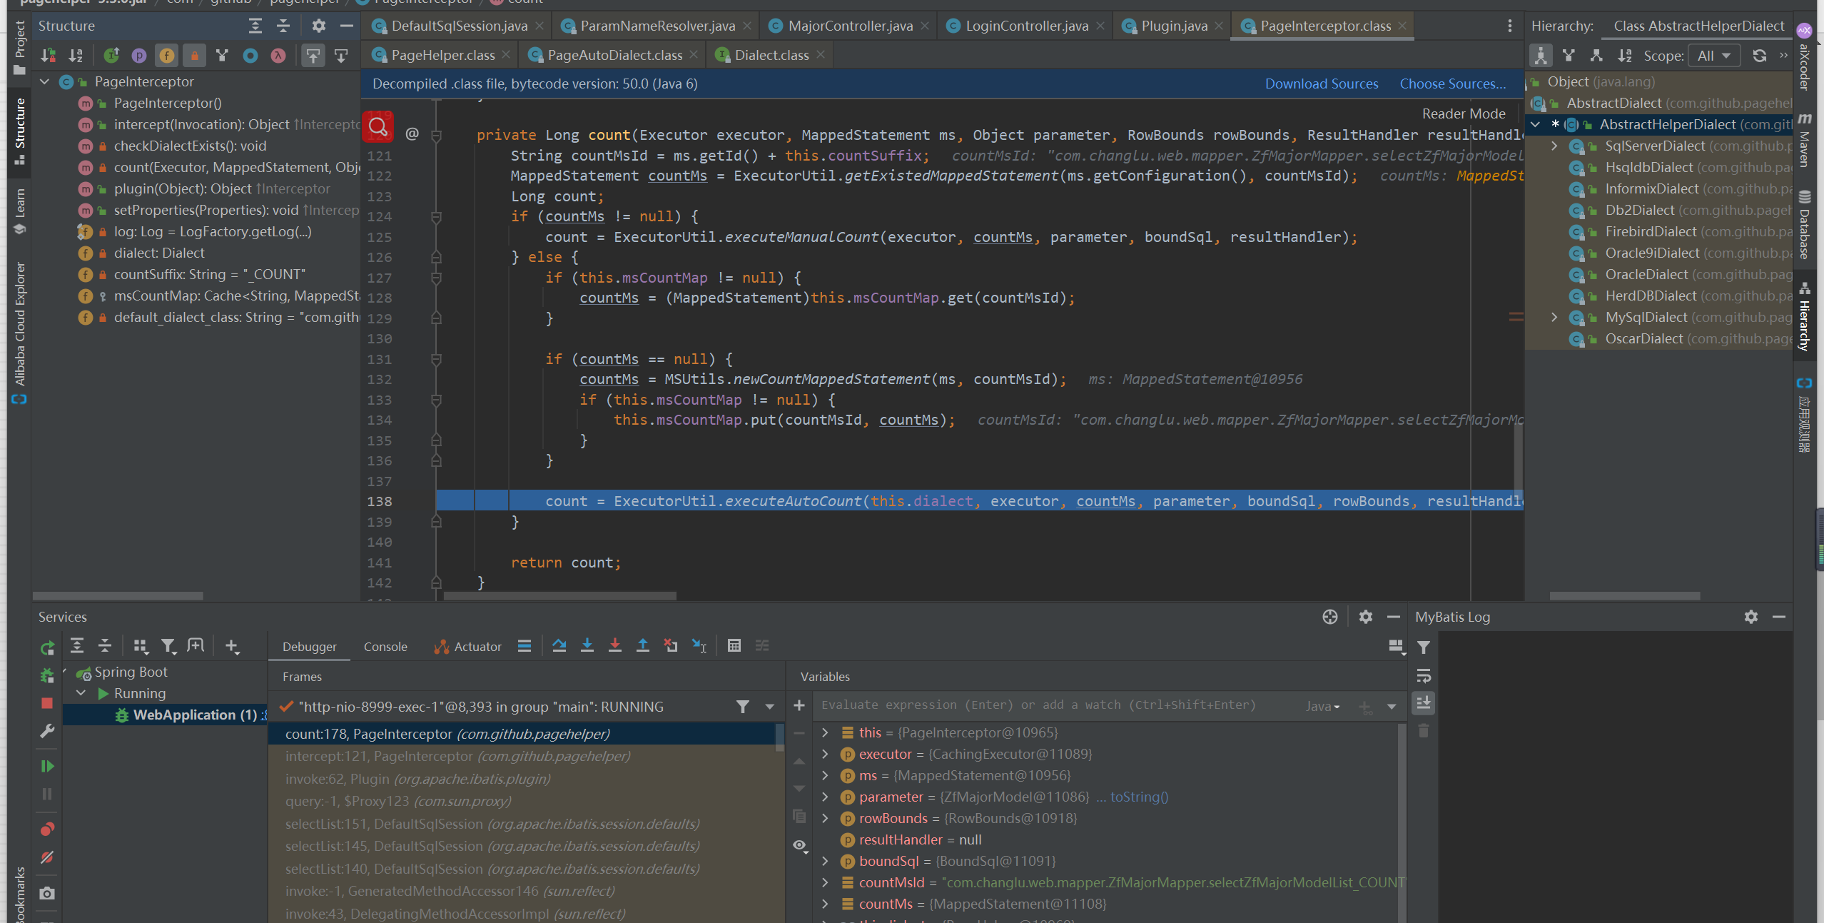1824x923 pixels.
Task: Toggle Mute Breakpoints icon
Action: tap(47, 857)
